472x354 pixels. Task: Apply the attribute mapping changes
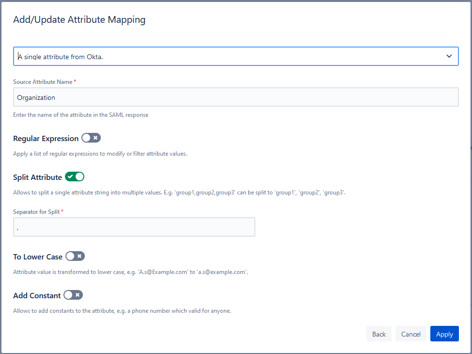click(x=444, y=334)
